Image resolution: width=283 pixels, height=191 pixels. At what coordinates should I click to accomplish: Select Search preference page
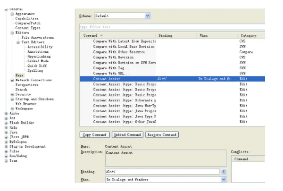(21, 90)
